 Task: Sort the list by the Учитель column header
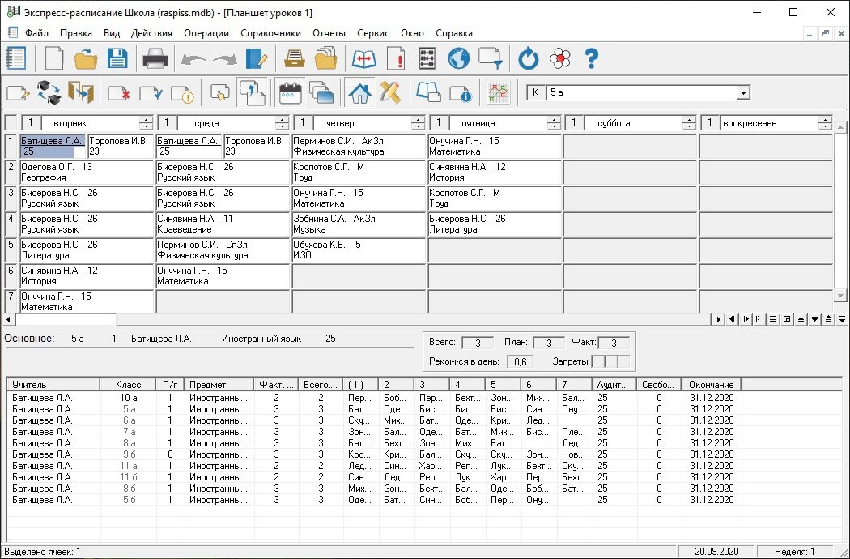coord(53,385)
